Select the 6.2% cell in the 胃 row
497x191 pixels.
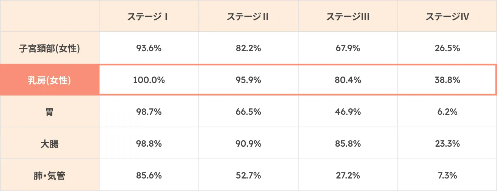pyautogui.click(x=447, y=112)
